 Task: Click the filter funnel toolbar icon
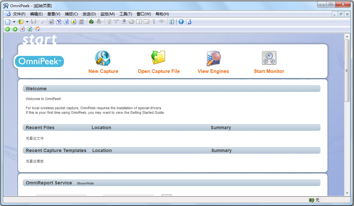pyautogui.click(x=59, y=22)
